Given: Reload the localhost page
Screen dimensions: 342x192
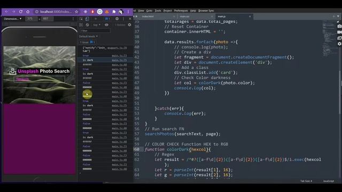Looking at the screenshot, I should coord(21,12).
